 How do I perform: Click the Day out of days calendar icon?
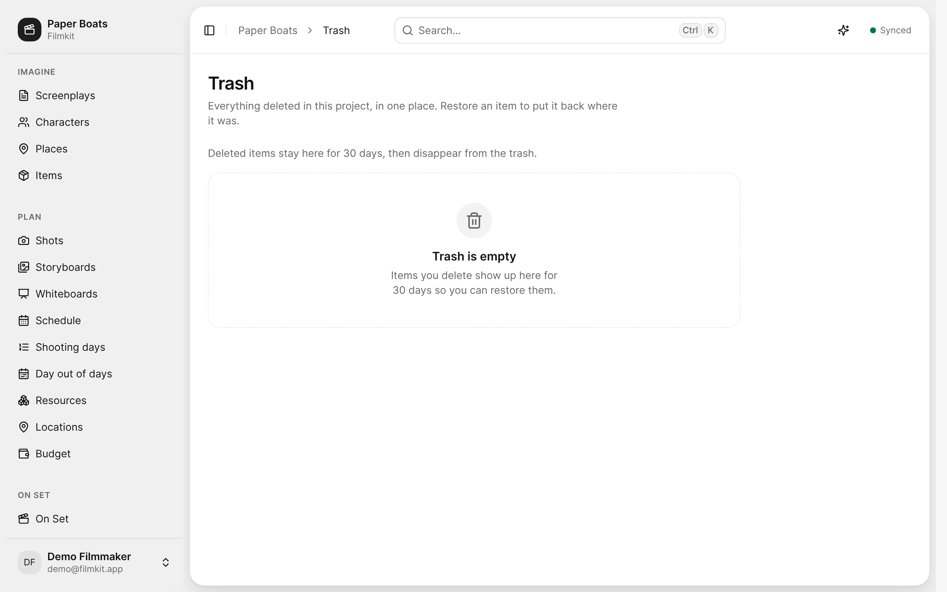point(23,374)
